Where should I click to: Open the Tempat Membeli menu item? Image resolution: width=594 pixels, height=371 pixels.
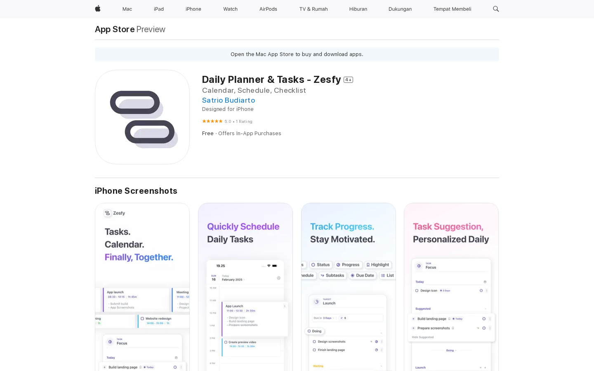(452, 9)
